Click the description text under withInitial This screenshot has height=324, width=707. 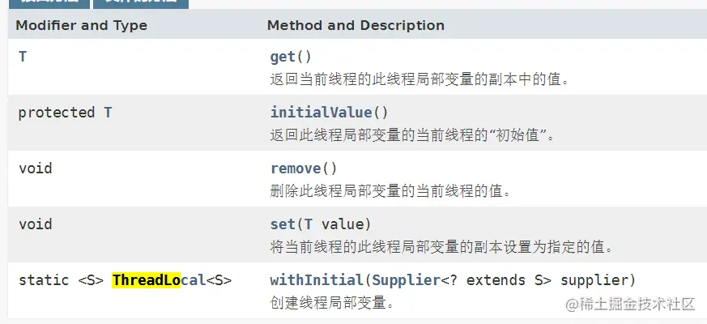click(x=332, y=304)
